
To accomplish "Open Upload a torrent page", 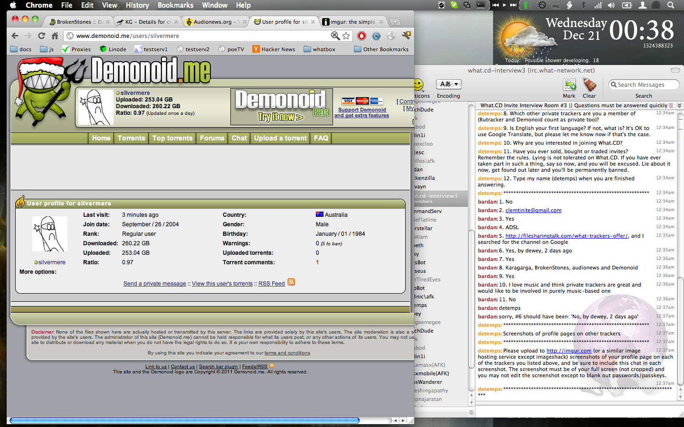I will point(280,138).
